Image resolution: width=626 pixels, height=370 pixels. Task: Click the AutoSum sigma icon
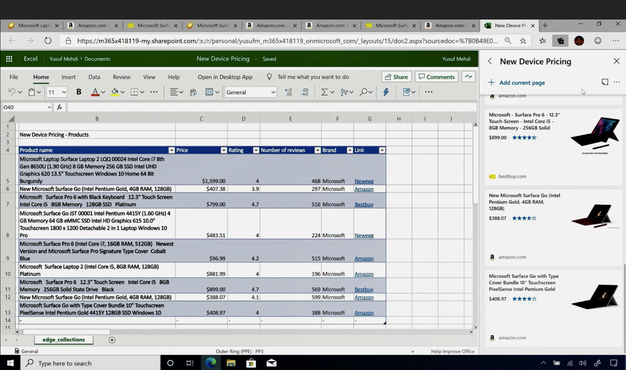[324, 92]
